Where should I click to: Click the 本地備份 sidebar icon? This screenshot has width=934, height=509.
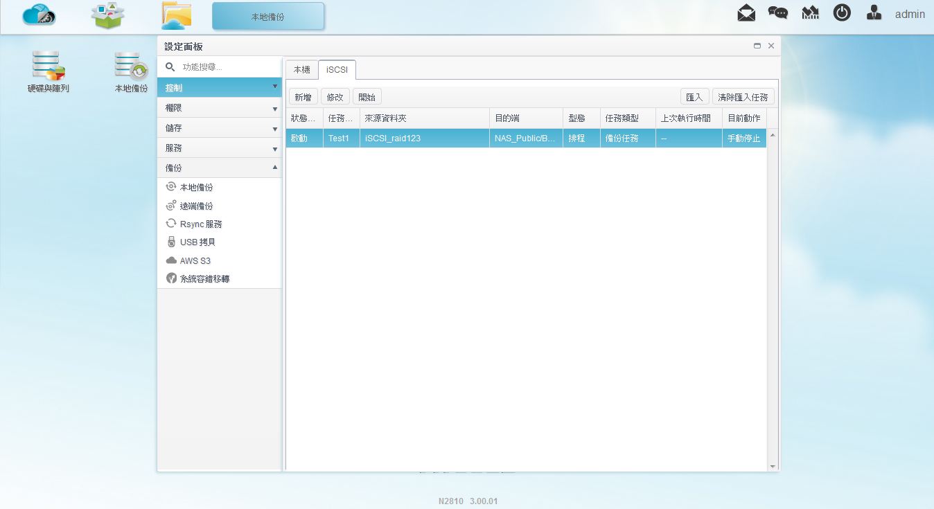[x=171, y=187]
